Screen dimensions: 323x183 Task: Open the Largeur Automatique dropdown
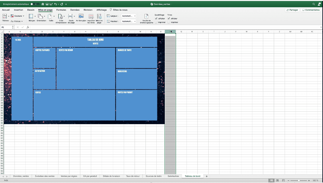(x=128, y=16)
